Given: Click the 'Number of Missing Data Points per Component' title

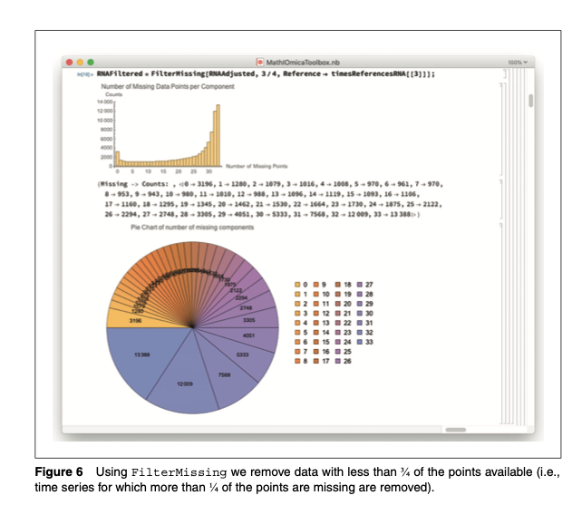Looking at the screenshot, I should click(x=168, y=86).
